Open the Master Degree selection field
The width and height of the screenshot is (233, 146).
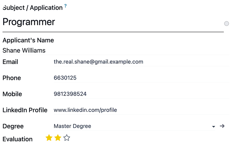pyautogui.click(x=131, y=126)
